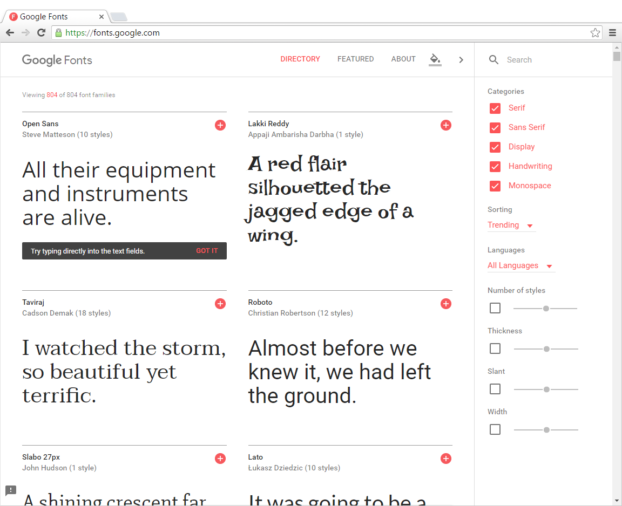Screen dimensions: 622x506
Task: Click the scrollbar down arrow
Action: (617, 501)
